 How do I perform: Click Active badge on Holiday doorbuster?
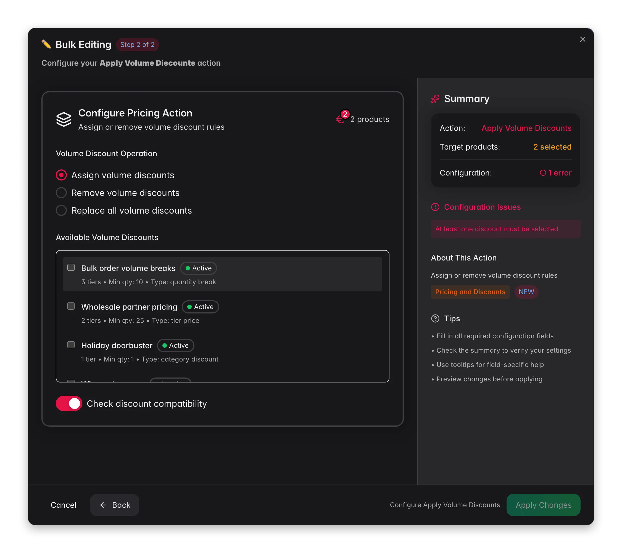176,345
